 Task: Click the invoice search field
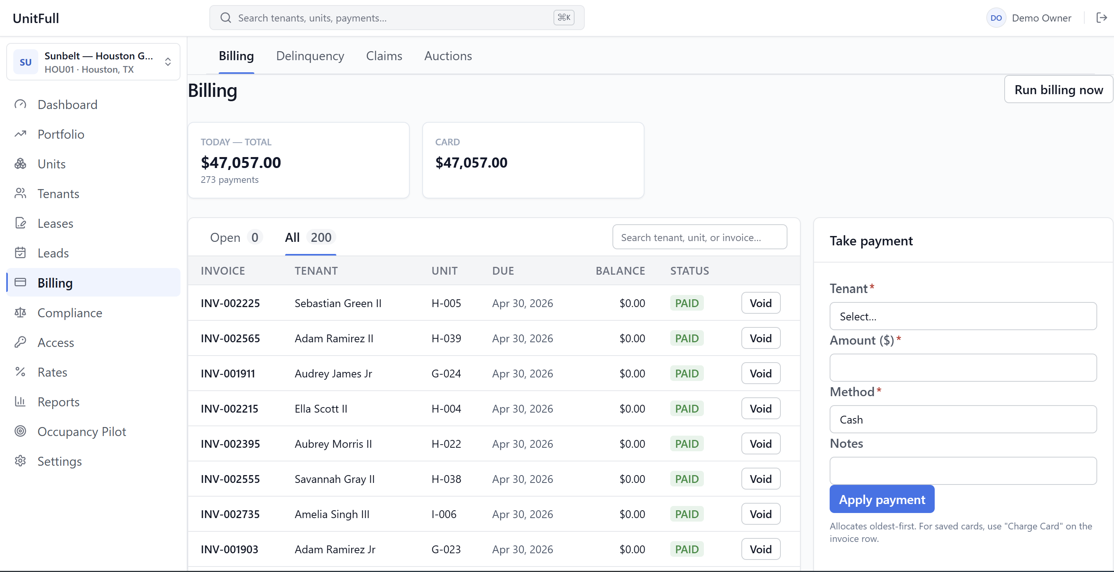699,237
